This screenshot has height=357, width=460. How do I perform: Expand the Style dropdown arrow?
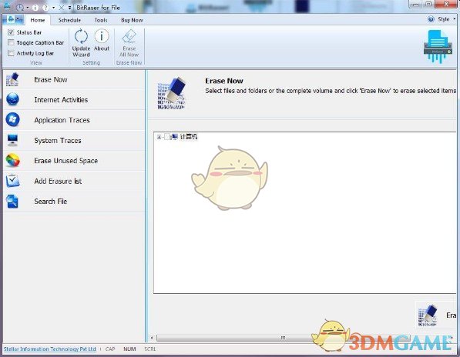click(x=455, y=19)
